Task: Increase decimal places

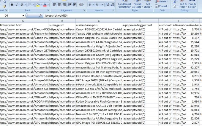Action: 108,5
